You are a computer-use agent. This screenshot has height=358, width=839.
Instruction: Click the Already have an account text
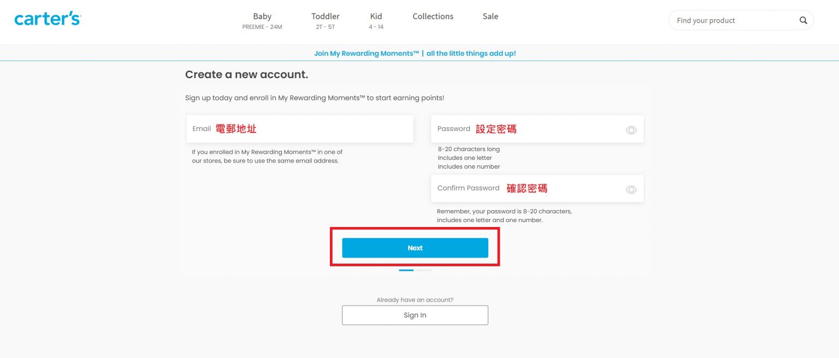[415, 300]
